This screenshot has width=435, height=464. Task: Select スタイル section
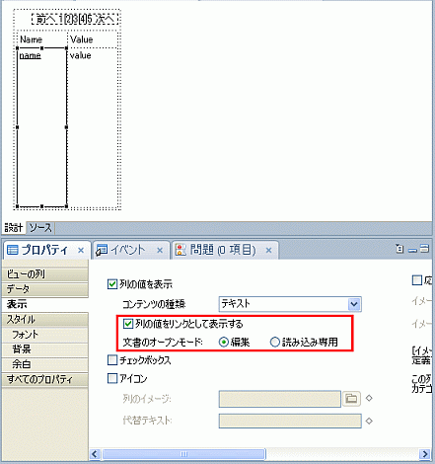(44, 320)
